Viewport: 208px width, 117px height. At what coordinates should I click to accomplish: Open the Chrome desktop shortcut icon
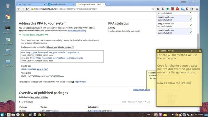pyautogui.click(x=8, y=18)
